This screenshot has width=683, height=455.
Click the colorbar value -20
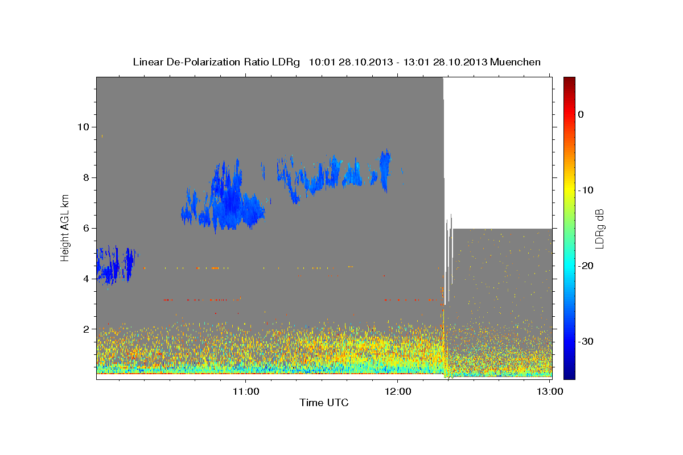(586, 266)
